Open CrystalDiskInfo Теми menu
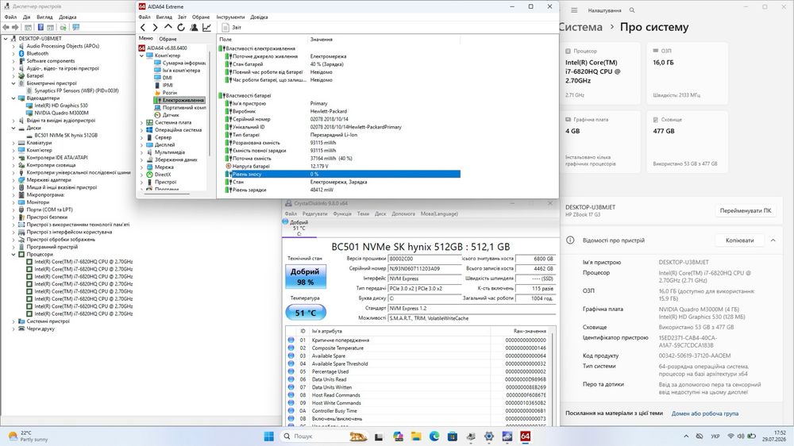 (363, 213)
